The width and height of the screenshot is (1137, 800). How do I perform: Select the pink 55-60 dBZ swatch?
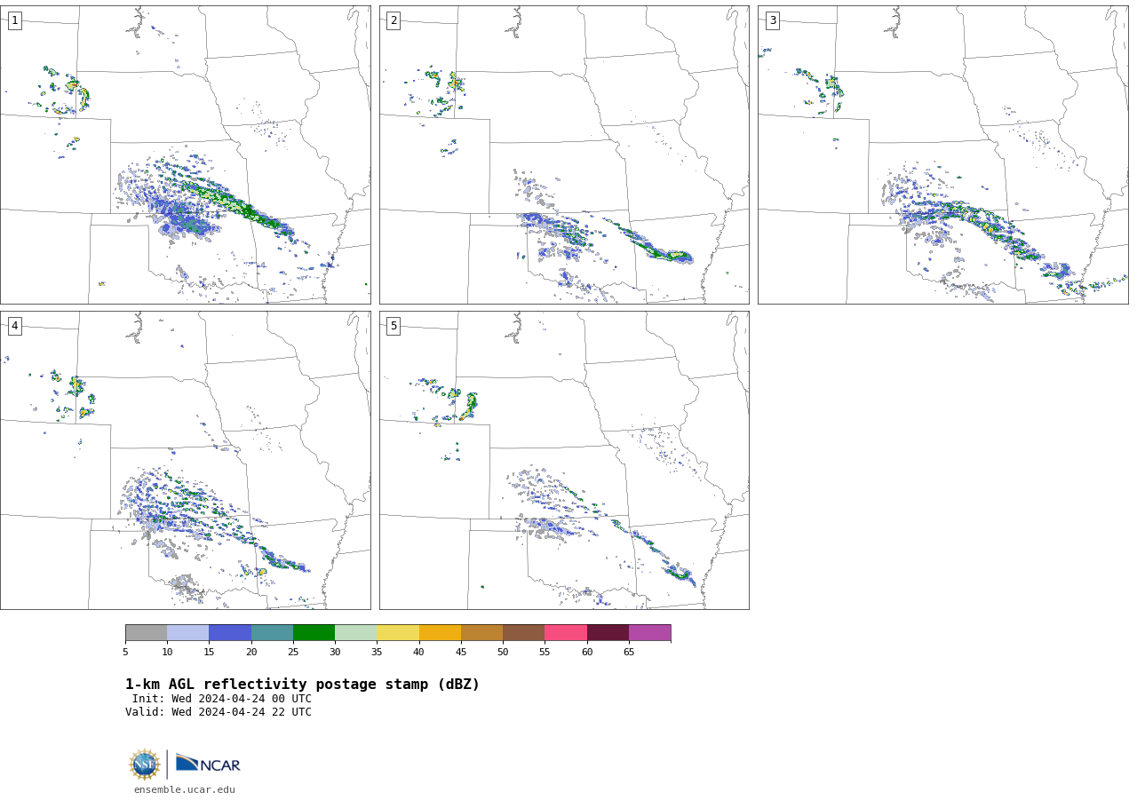tap(566, 632)
